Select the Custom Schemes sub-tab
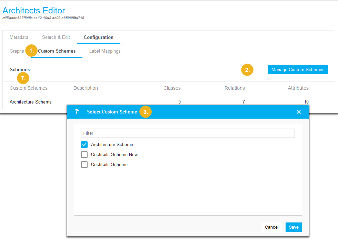Screen dimensions: 338x240 pyautogui.click(x=57, y=51)
